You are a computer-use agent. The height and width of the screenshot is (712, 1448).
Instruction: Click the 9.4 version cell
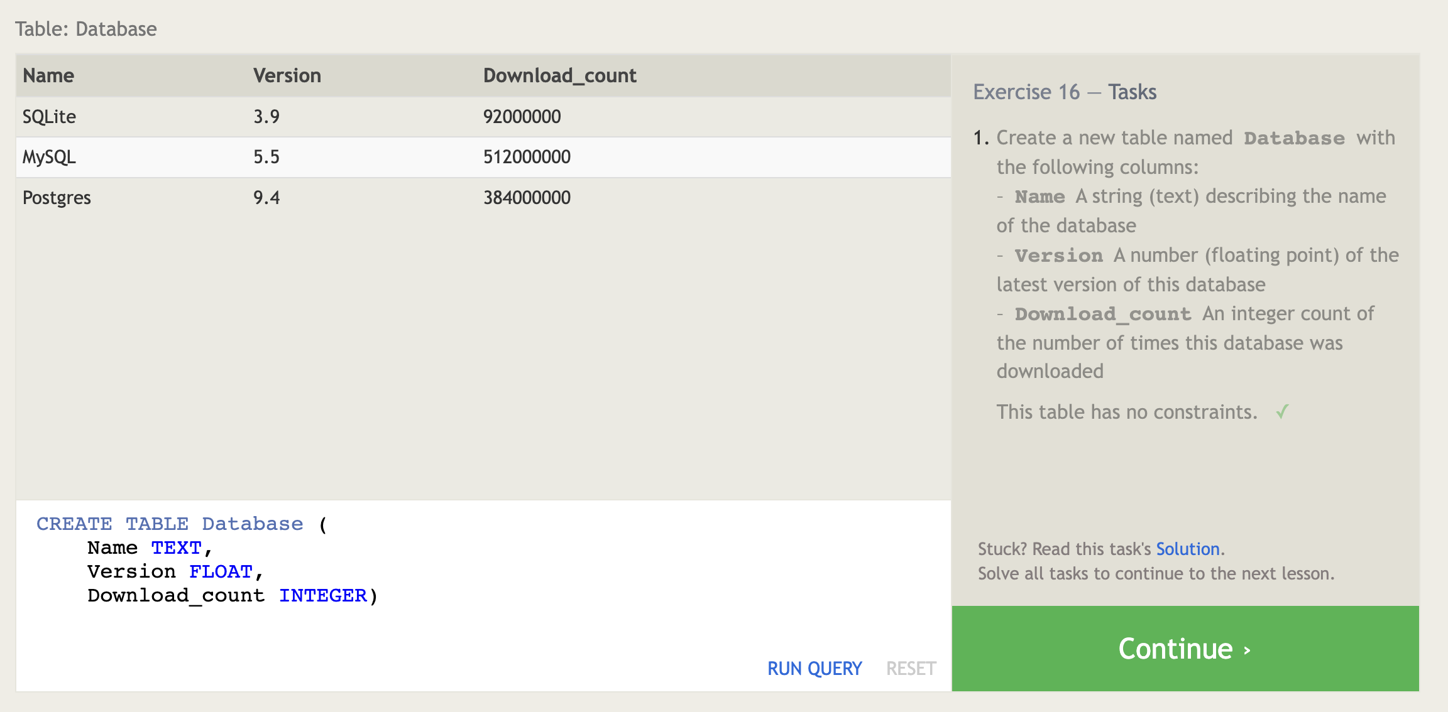coord(266,198)
